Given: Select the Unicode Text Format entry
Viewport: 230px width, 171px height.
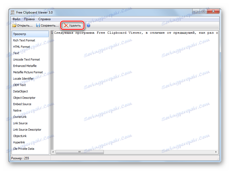Looking at the screenshot, I should 26,59.
